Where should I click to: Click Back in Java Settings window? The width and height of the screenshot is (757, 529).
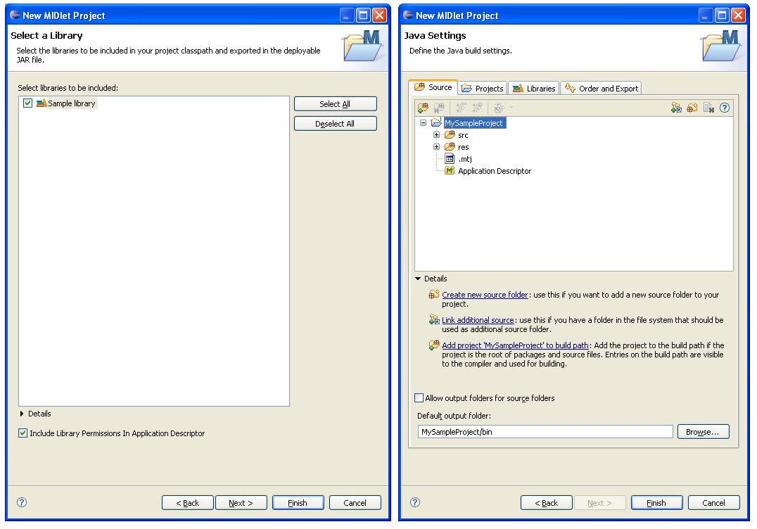pyautogui.click(x=547, y=502)
